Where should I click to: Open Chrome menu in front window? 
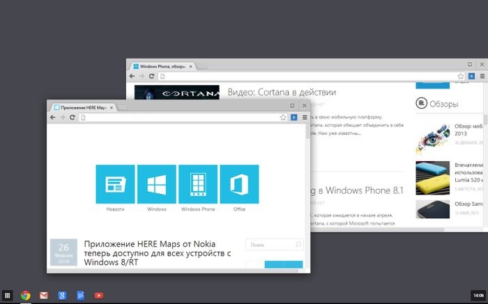(304, 118)
